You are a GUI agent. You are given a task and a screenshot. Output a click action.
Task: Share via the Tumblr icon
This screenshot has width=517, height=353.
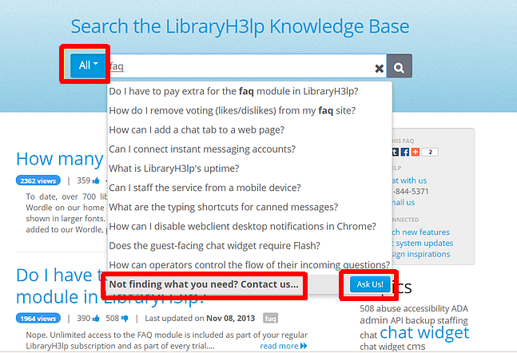396,152
